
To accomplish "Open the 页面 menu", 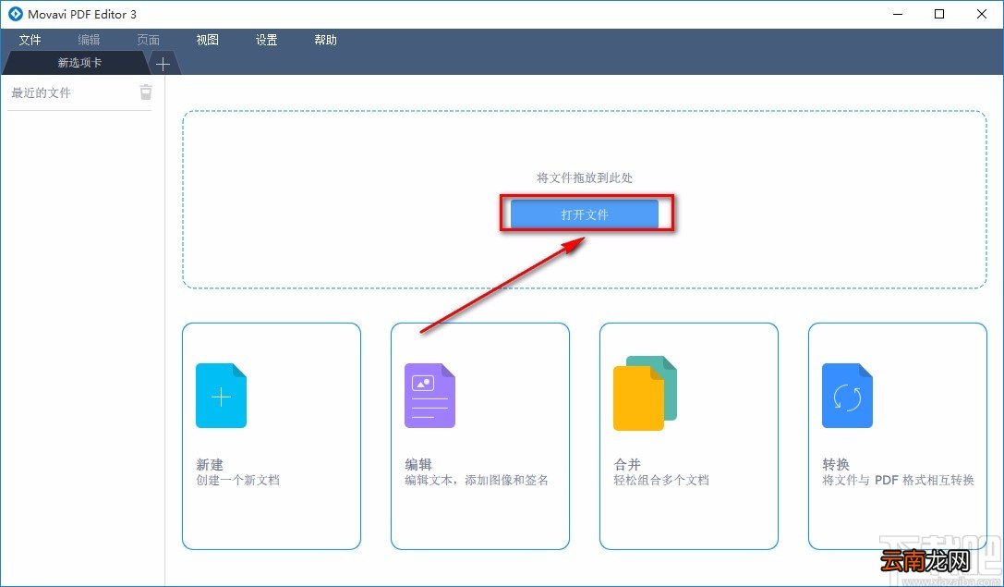I will 148,40.
